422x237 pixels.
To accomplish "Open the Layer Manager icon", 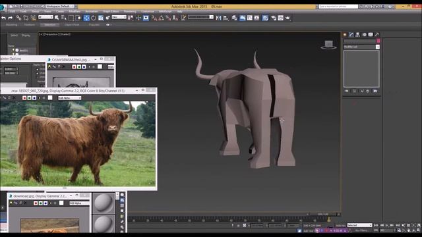I will [x=235, y=18].
